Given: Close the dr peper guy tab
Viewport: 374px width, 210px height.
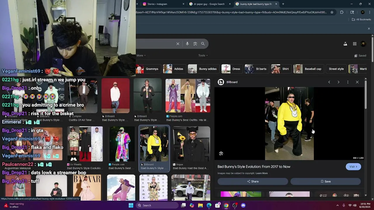Looking at the screenshot, I should pyautogui.click(x=230, y=4).
